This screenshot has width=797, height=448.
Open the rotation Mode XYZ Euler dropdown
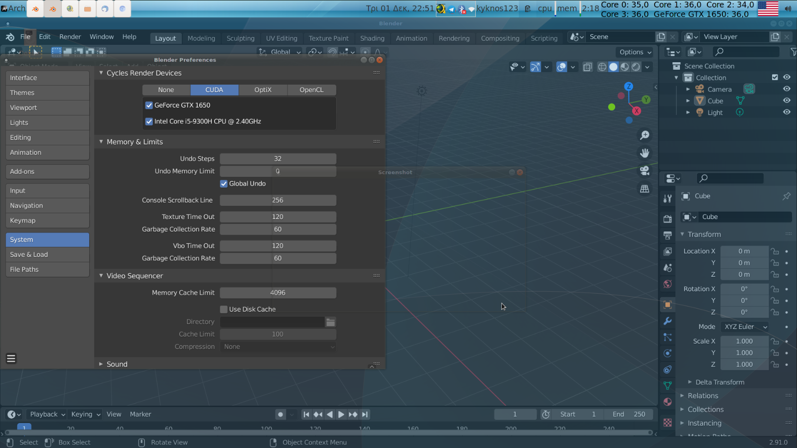[745, 327]
